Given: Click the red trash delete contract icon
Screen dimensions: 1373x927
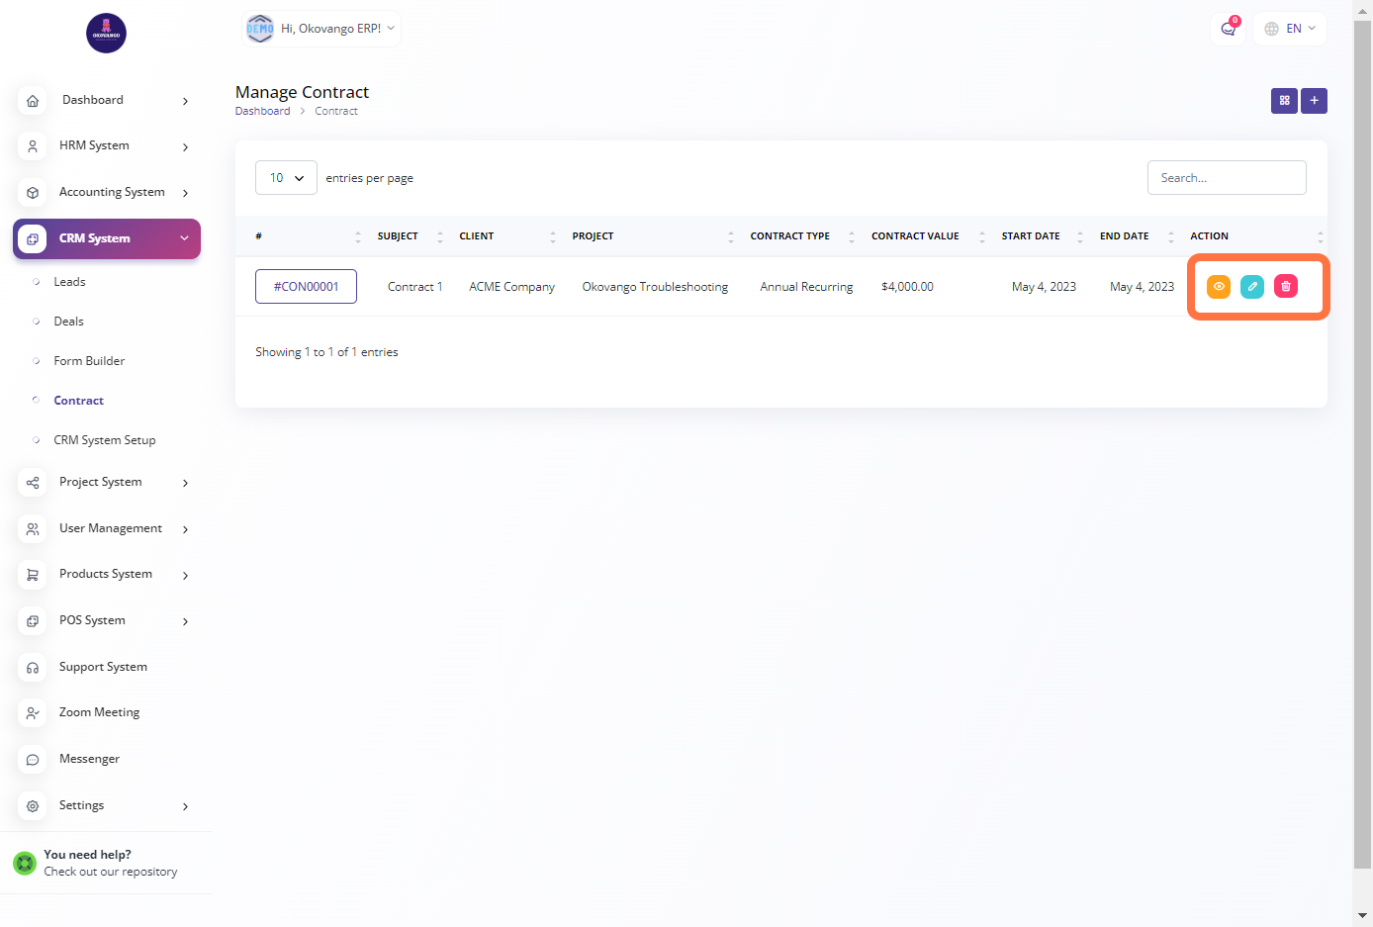Looking at the screenshot, I should (1286, 287).
